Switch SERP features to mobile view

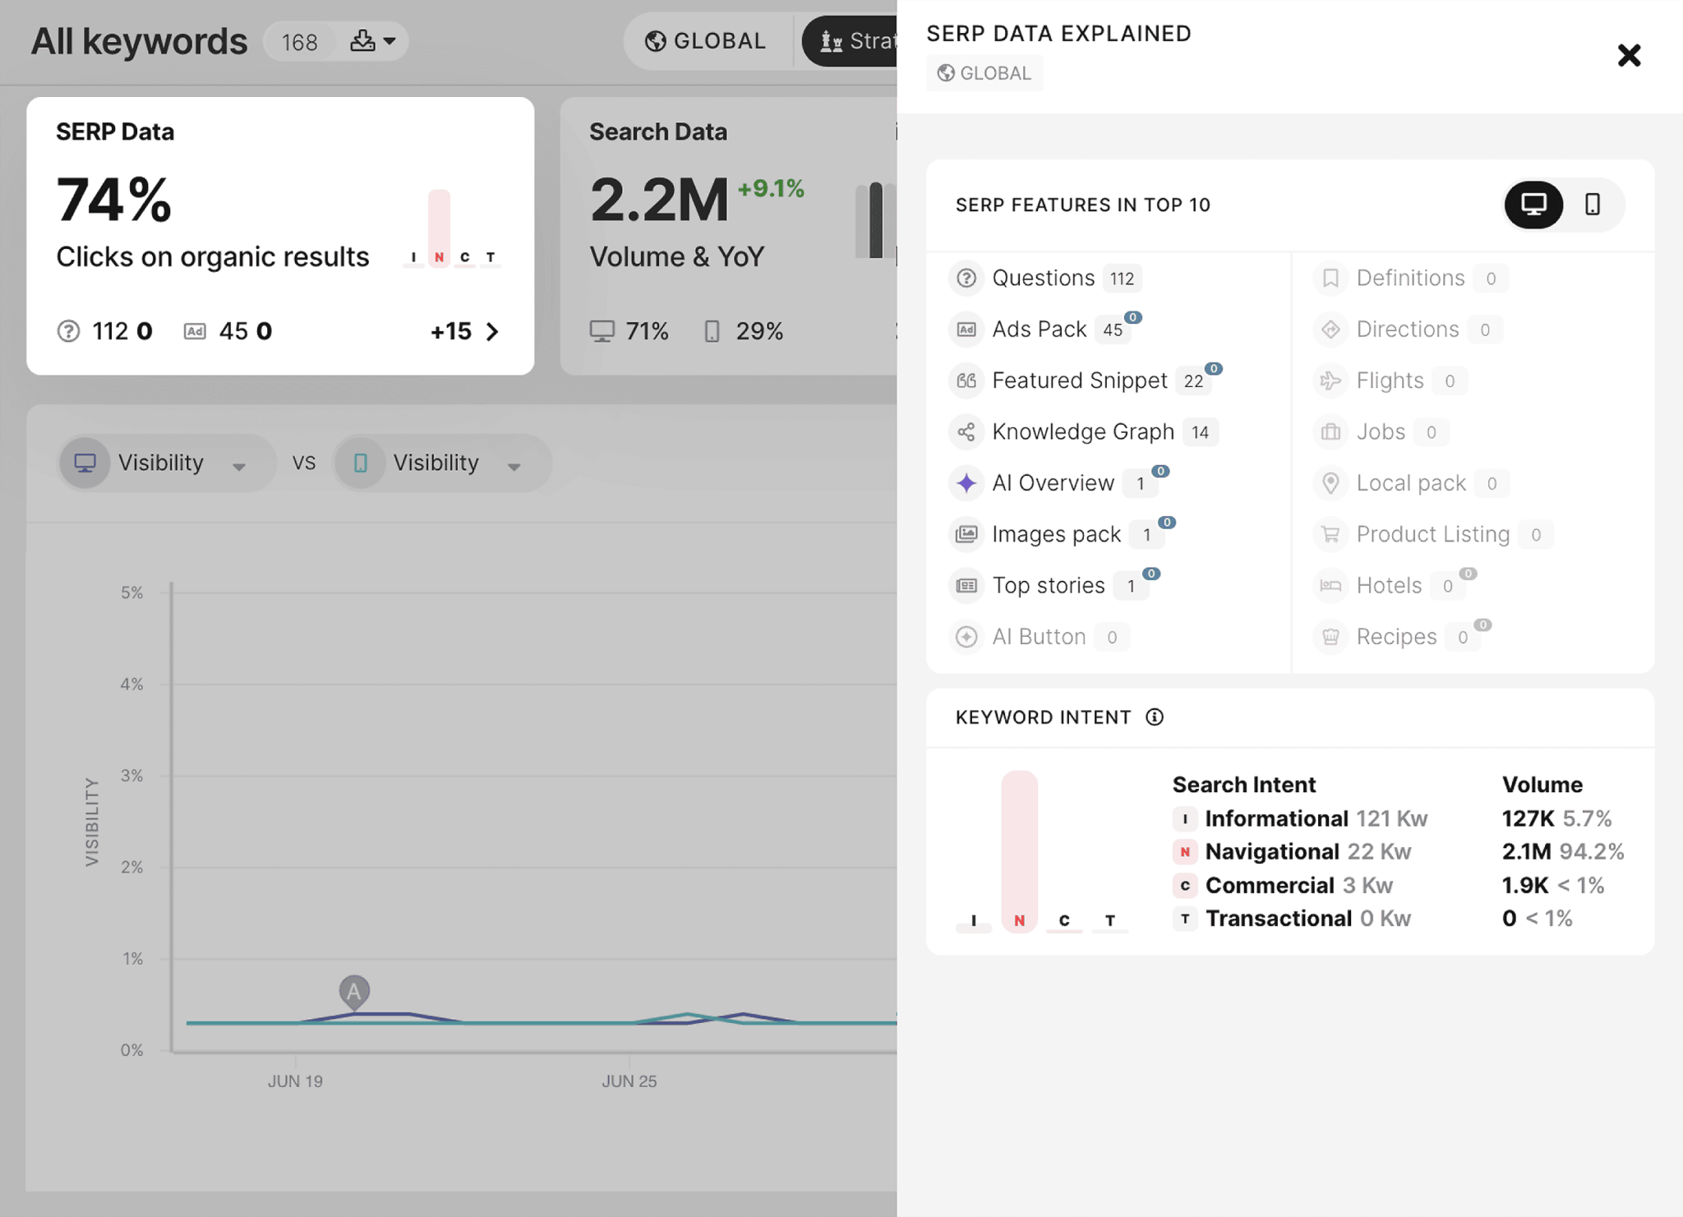coord(1593,205)
